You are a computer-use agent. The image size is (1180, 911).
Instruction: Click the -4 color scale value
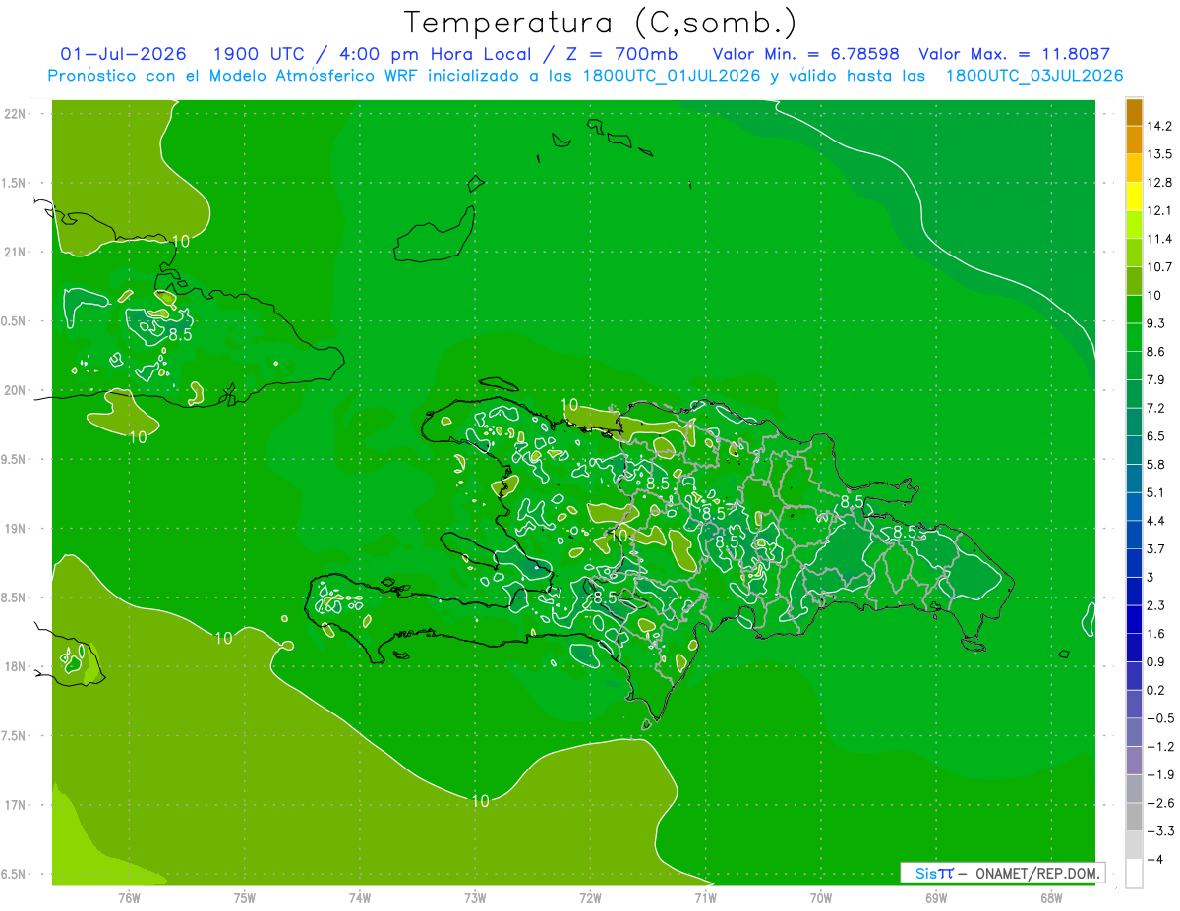tap(1155, 860)
